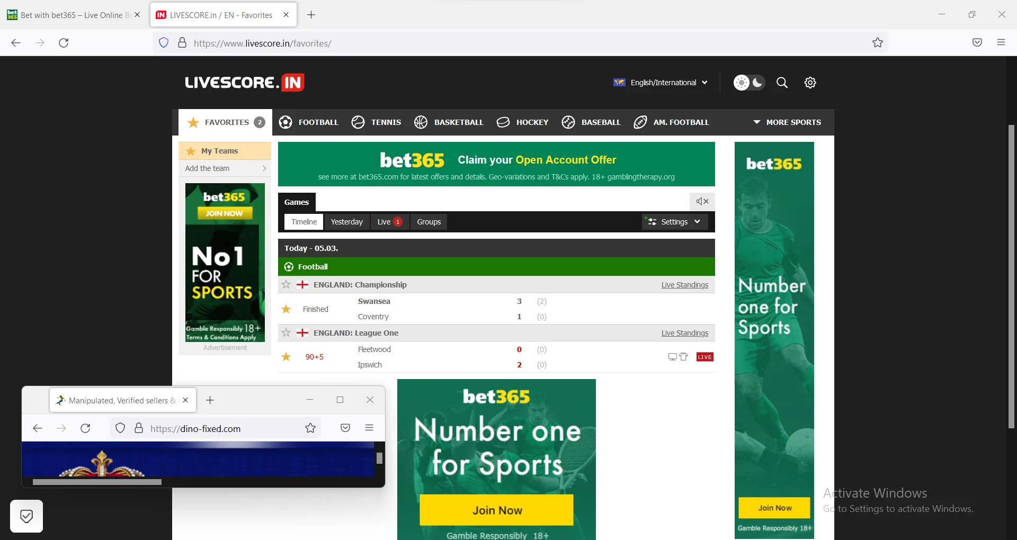Select the Live games filter tab
Viewport: 1017px width, 540px height.
click(390, 222)
